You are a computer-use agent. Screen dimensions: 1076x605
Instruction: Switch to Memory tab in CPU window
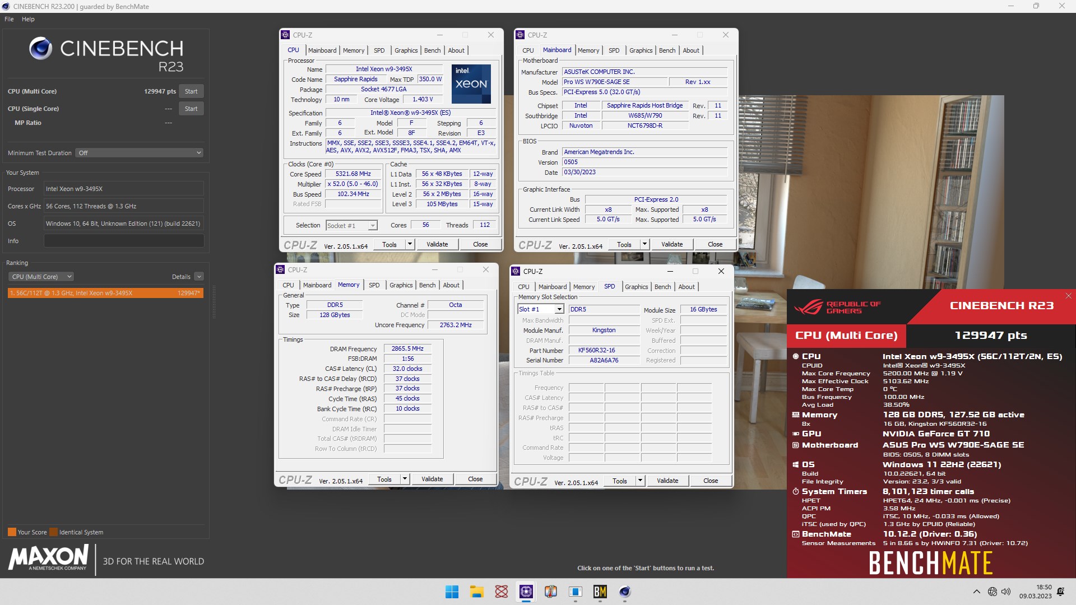click(x=354, y=50)
